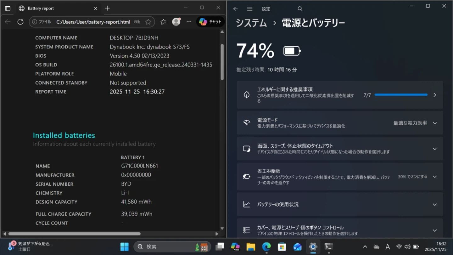Open the Edge favorites list icon

163,22
